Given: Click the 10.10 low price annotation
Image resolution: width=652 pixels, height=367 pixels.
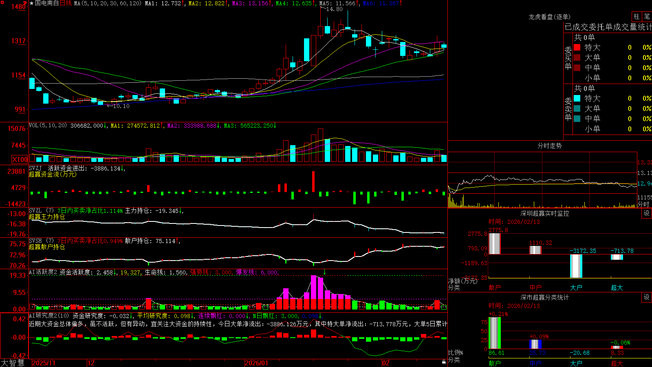Looking at the screenshot, I should click(x=121, y=106).
